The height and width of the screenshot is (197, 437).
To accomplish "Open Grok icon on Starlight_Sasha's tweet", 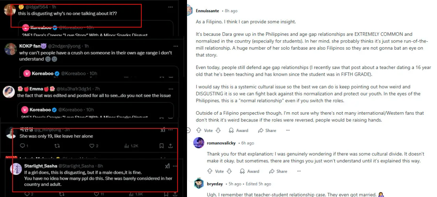I will click(167, 166).
